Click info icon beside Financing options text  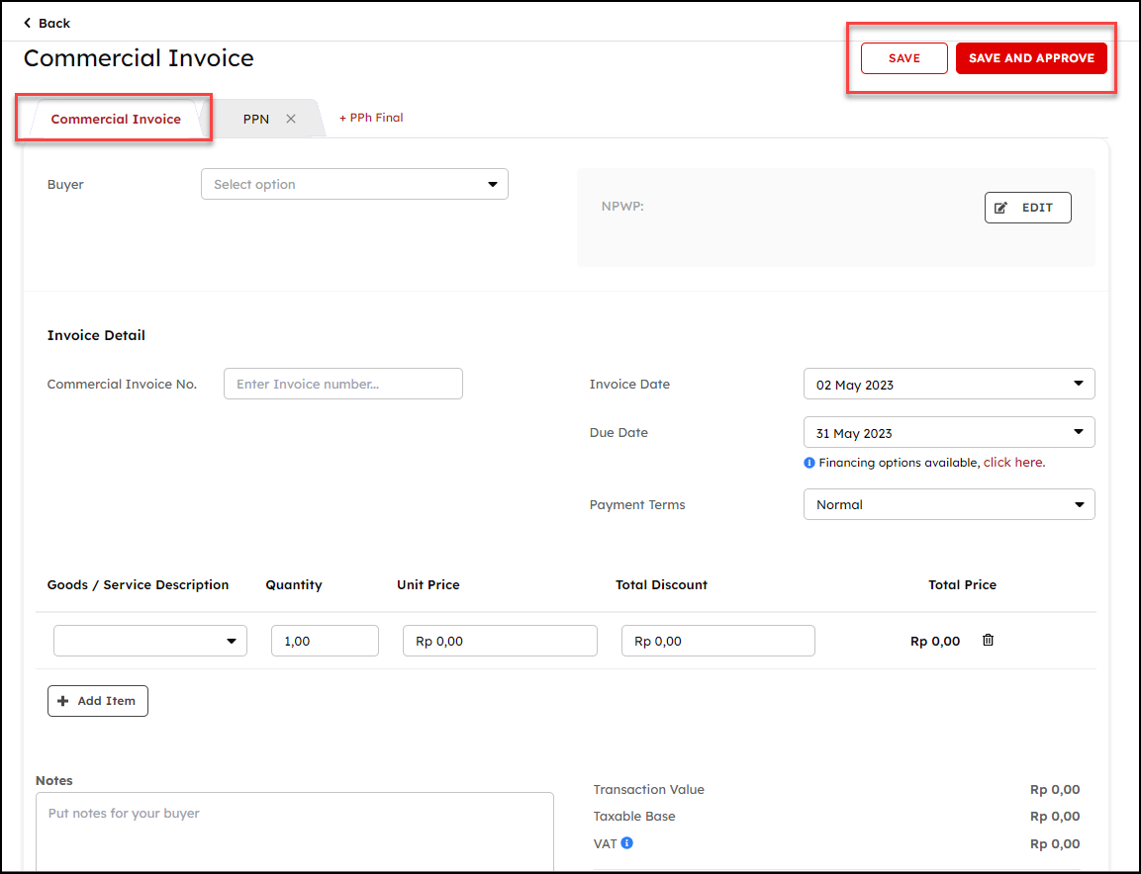(x=809, y=463)
